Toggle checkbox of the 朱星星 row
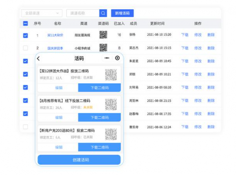Screen dimensions: 236x175 coord(25,61)
